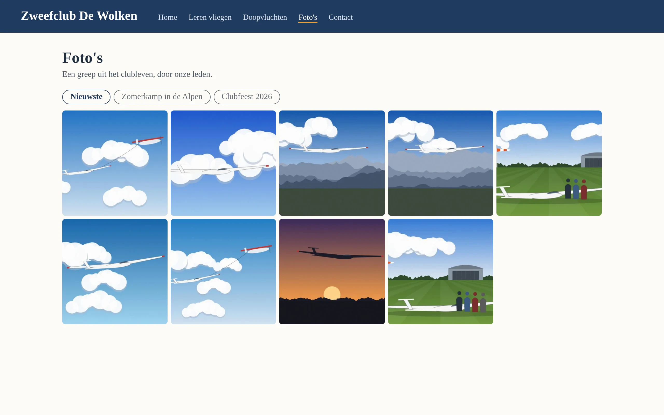View the sunset glider silhouette photo
664x415 pixels.
pyautogui.click(x=332, y=272)
